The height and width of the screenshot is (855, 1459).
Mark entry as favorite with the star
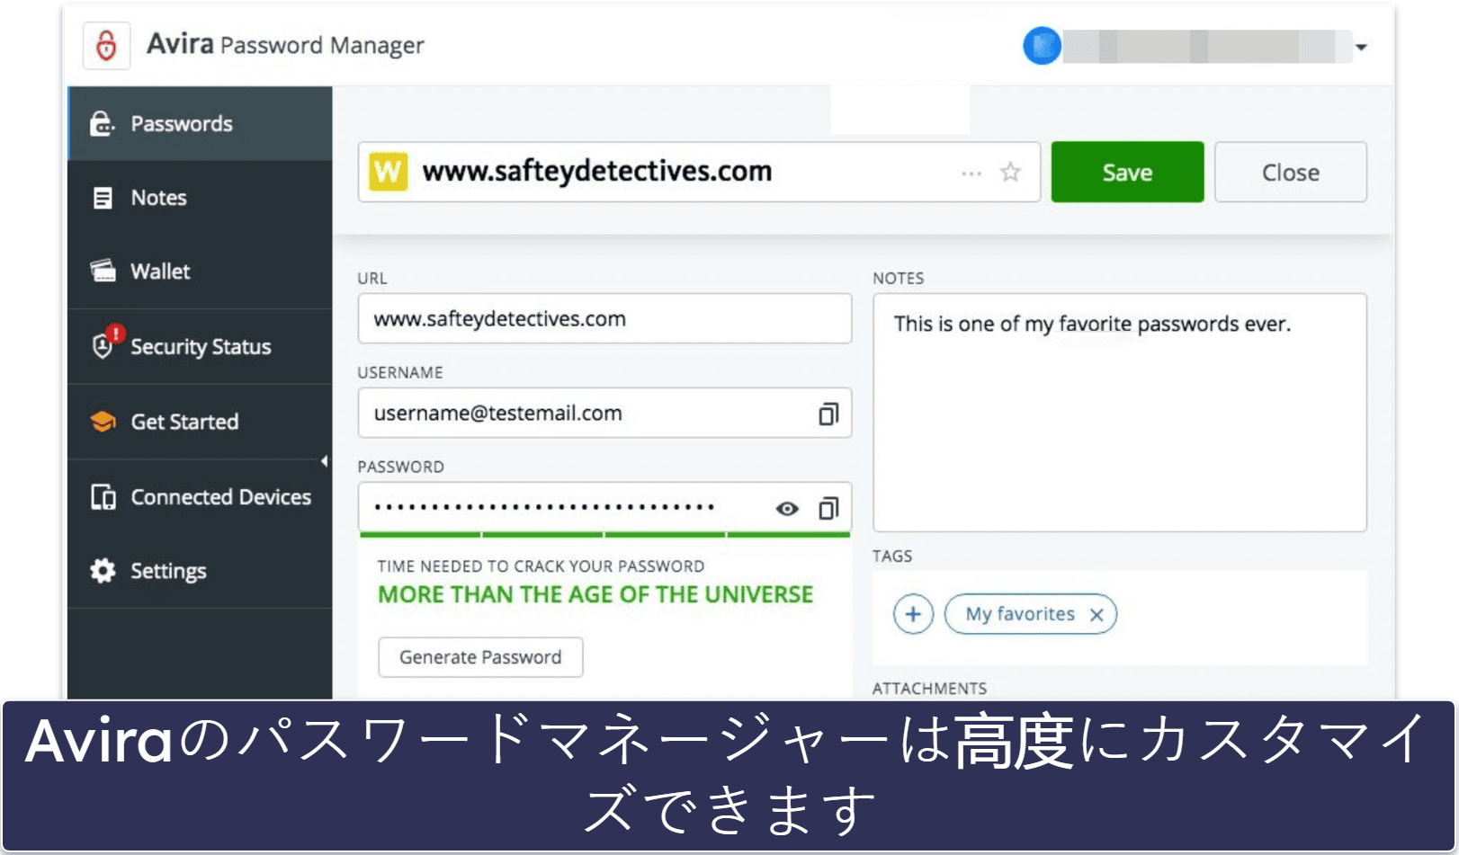1010,172
